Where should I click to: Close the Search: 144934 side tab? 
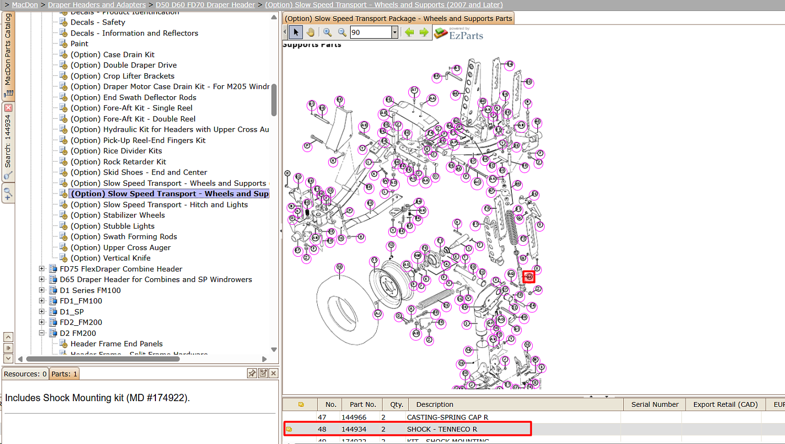tap(8, 108)
